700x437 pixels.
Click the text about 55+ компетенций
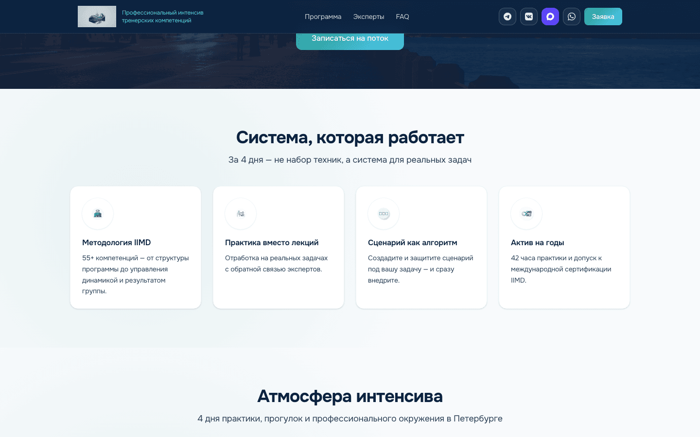coord(136,274)
